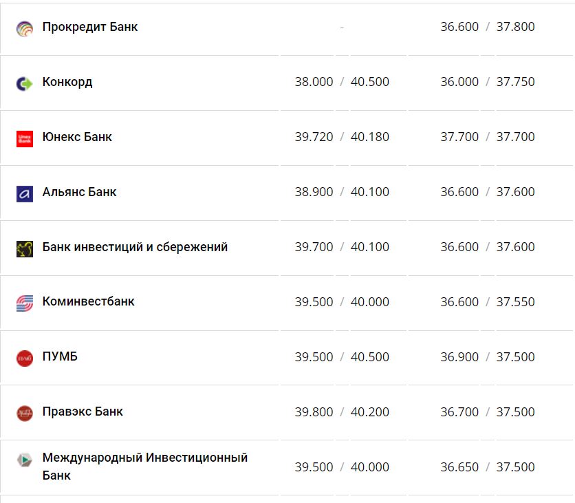
Task: Click the Международный Инвестиционный Банк logo
Action: click(25, 461)
